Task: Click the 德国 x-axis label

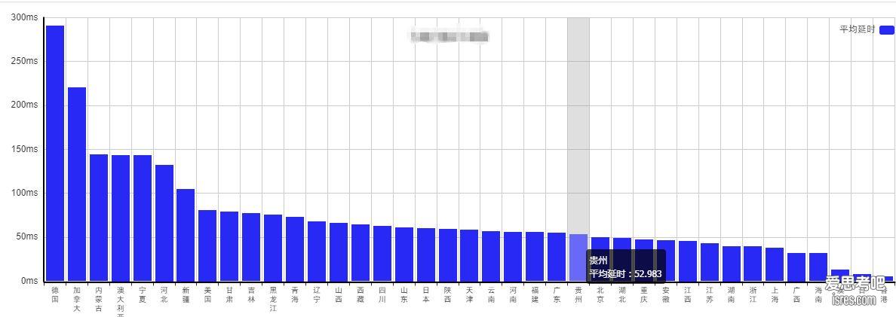Action: [55, 294]
